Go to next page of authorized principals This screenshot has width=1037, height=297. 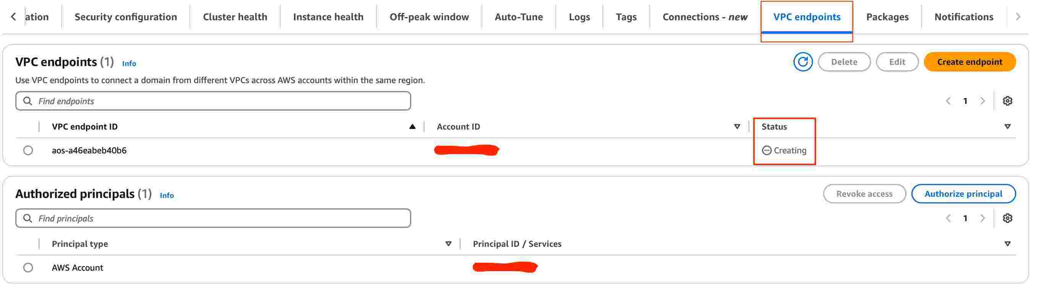pos(983,218)
